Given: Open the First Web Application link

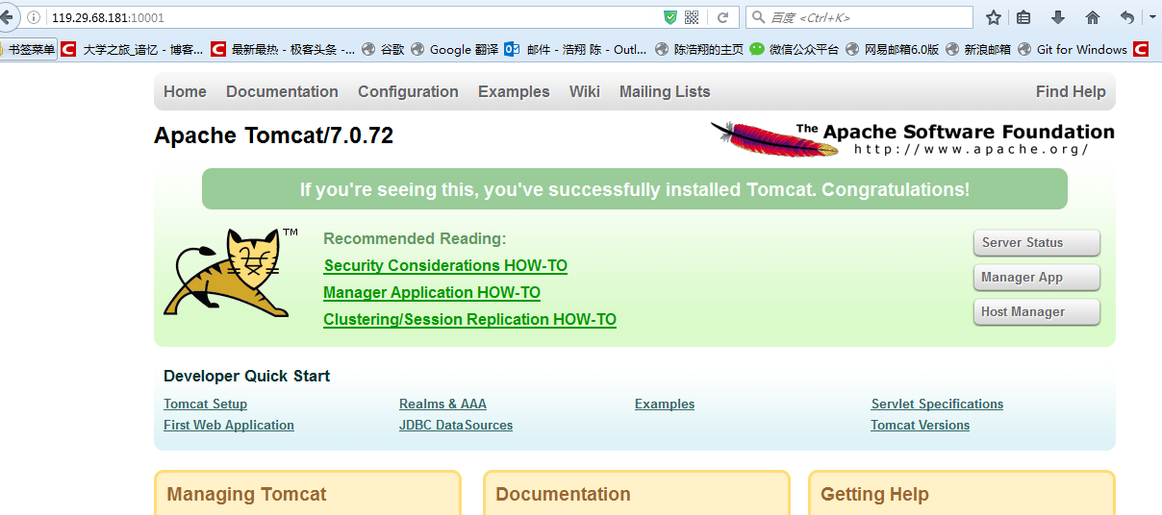Looking at the screenshot, I should point(229,425).
